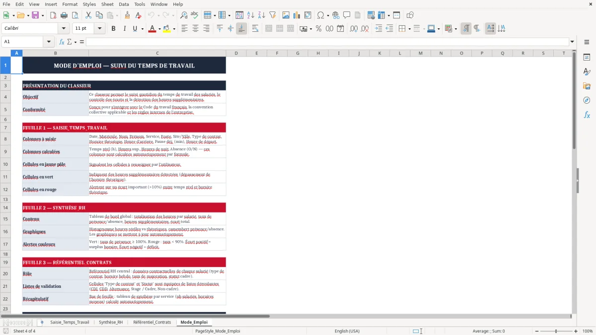Toggle bold formatting
Viewport: 596px width, 335px height.
[113, 29]
